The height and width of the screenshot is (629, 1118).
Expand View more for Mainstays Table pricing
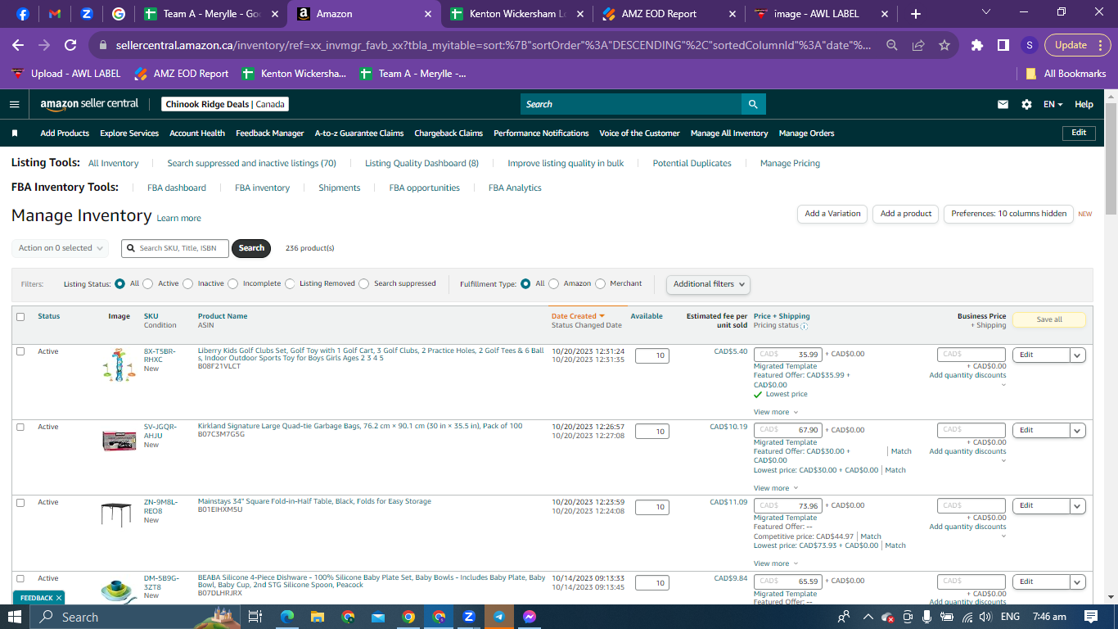[775, 563]
